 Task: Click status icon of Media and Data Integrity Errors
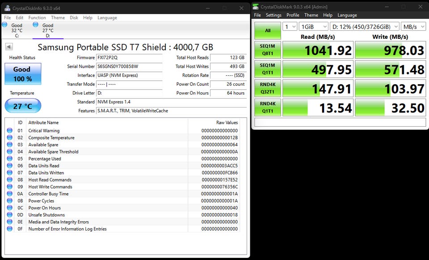coord(9,222)
